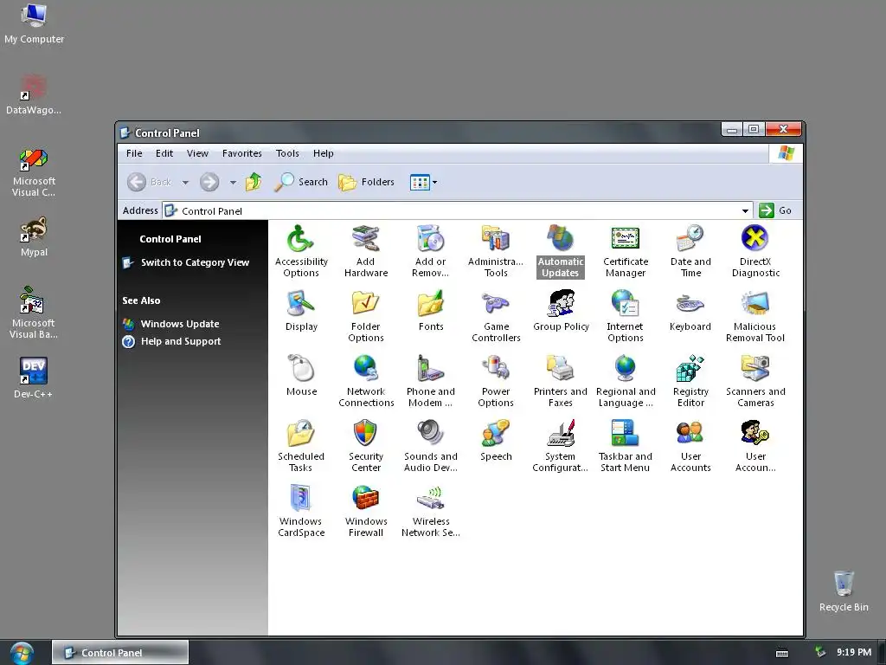Open the File menu
Image resolution: width=886 pixels, height=665 pixels.
click(x=134, y=153)
